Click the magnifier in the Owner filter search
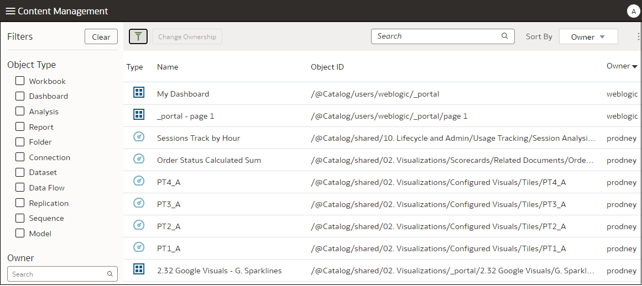 tap(109, 274)
